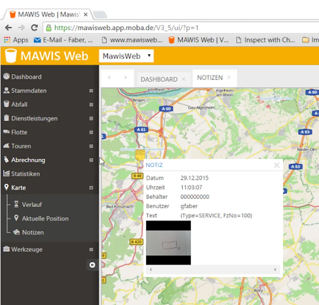Click the text (Type=SERVICE, FzNo=100)
Viewport: 319px width, 305px height.
(216, 216)
